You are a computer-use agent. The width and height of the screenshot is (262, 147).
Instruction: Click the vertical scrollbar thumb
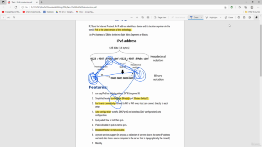(x=261, y=51)
